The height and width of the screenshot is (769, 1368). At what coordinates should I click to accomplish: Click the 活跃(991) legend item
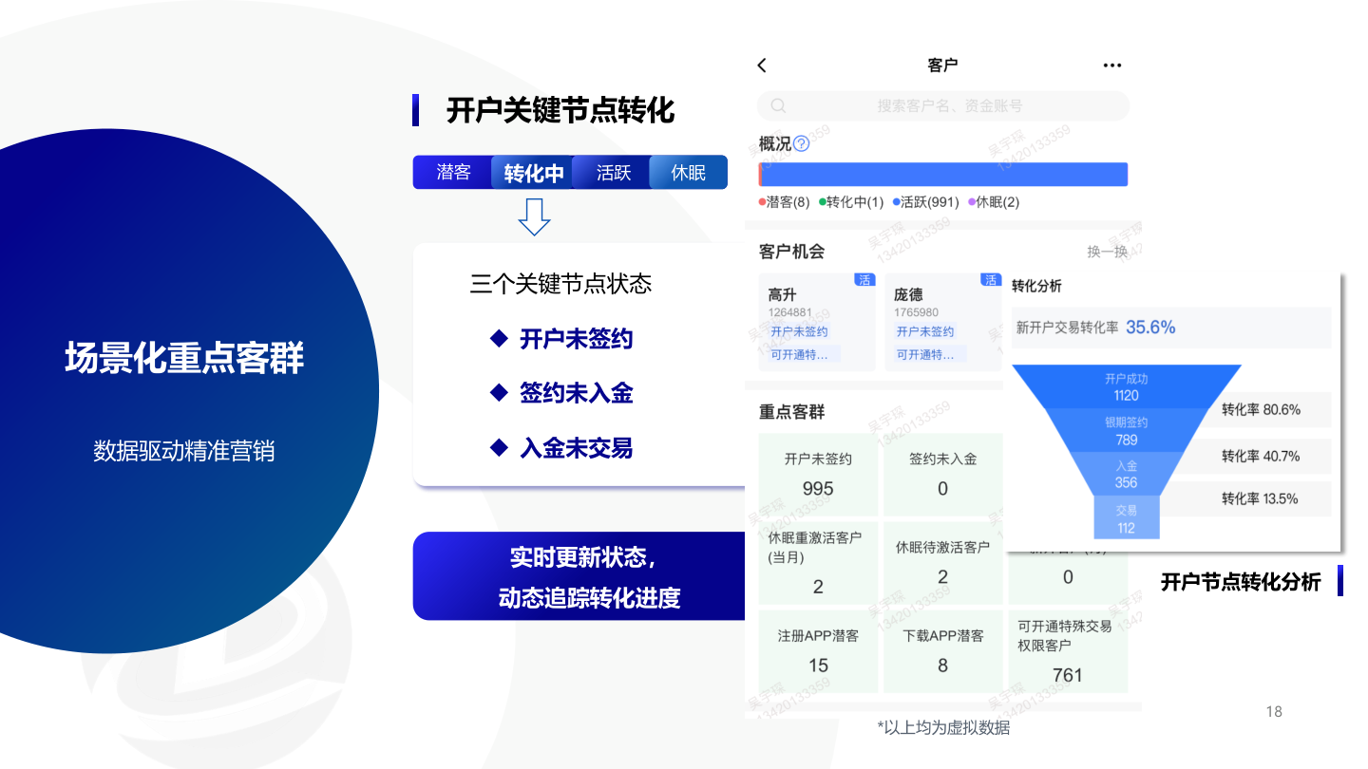pos(925,202)
